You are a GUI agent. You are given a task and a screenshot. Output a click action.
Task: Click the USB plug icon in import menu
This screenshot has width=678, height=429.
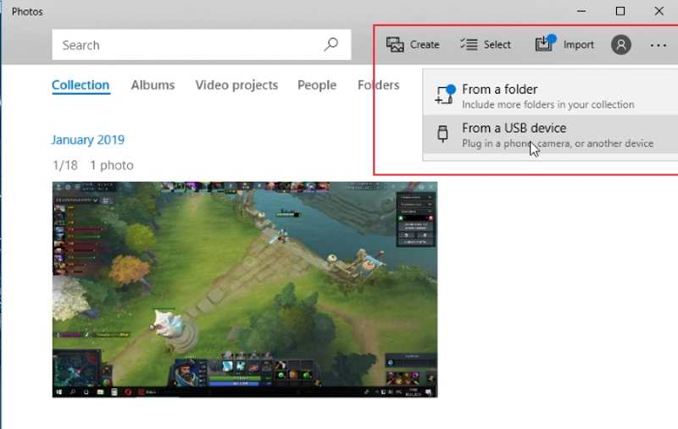click(x=442, y=134)
